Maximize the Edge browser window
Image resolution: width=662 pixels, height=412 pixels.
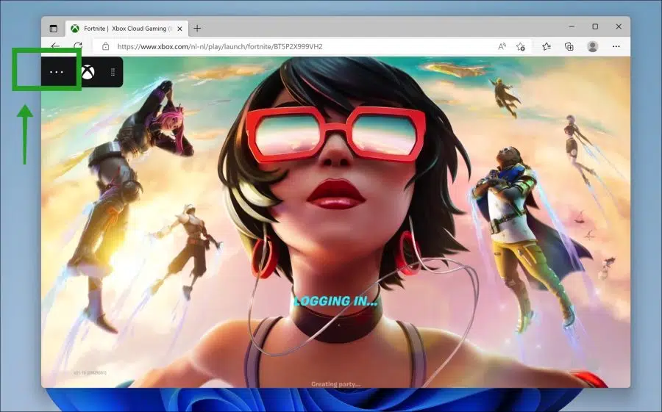[595, 26]
